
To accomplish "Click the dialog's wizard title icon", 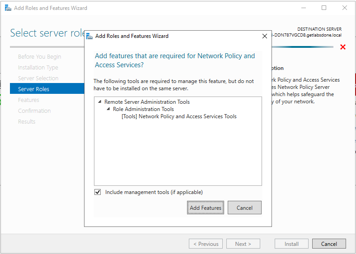I will (89, 36).
